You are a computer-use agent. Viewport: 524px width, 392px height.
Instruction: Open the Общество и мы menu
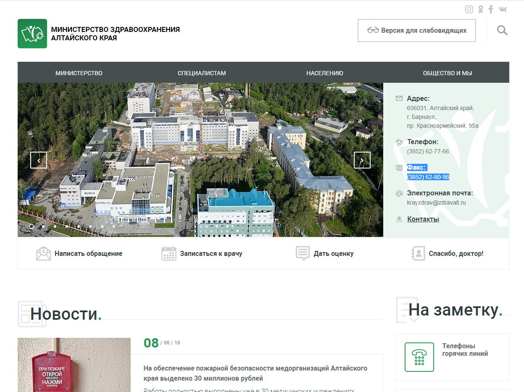point(448,73)
